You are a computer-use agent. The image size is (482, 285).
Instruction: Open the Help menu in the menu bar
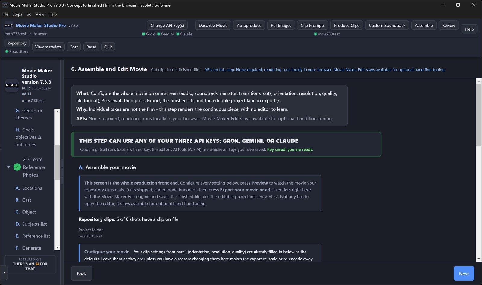(x=53, y=14)
